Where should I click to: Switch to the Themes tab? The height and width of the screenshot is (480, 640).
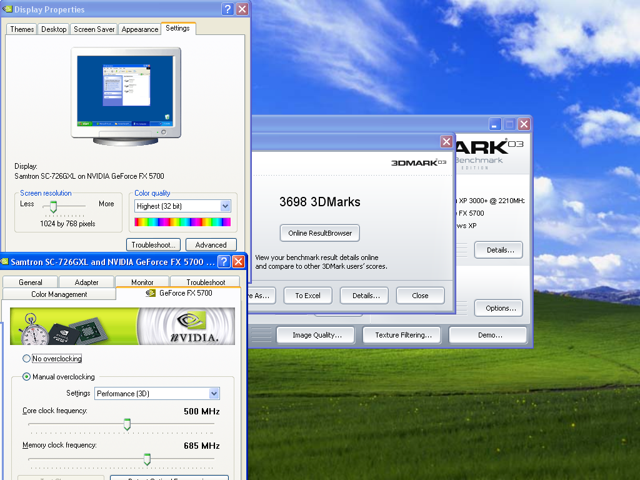pyautogui.click(x=22, y=29)
